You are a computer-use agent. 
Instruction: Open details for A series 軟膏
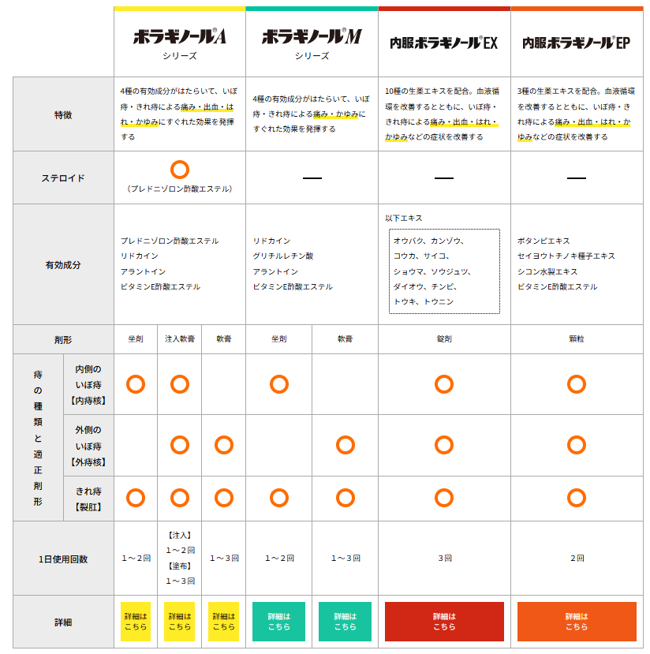pos(223,622)
